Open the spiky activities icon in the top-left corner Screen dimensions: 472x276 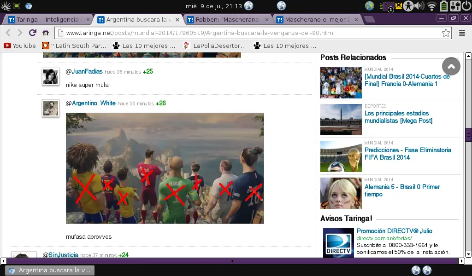tap(6, 6)
